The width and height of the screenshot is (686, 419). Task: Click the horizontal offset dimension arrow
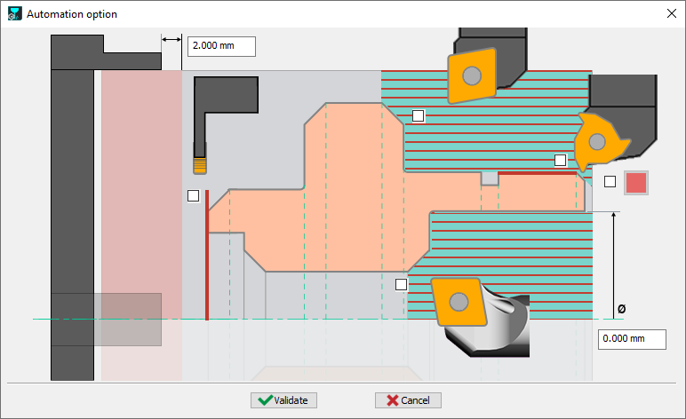(x=171, y=38)
